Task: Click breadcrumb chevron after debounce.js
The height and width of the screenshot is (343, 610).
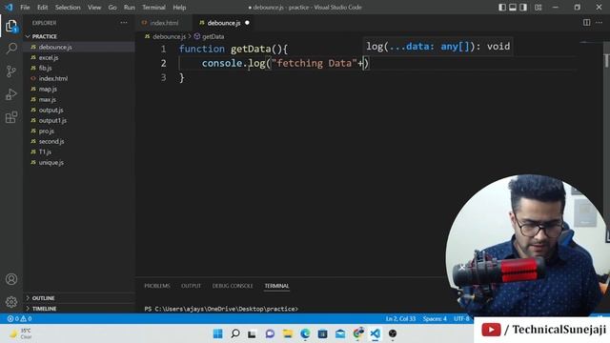Action: tap(190, 36)
